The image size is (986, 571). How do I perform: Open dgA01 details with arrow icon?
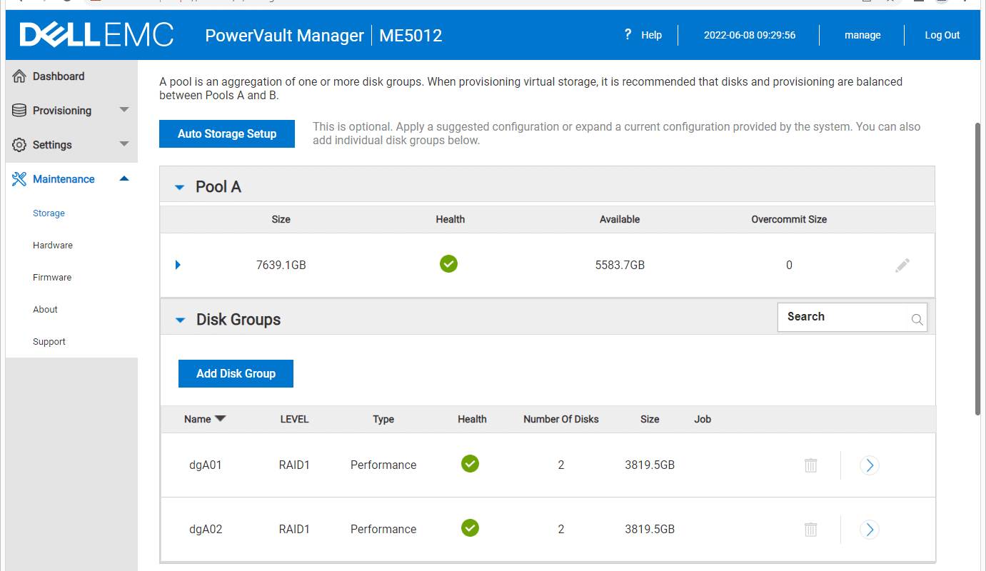click(x=869, y=465)
